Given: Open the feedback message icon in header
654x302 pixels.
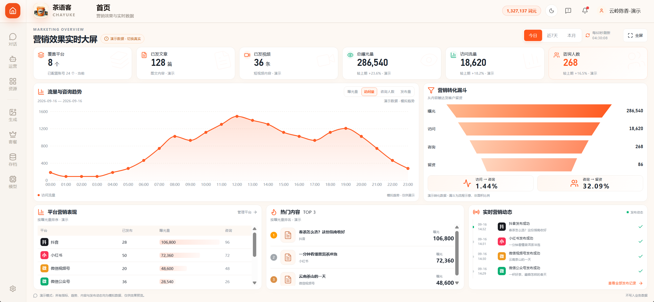Looking at the screenshot, I should [x=568, y=11].
